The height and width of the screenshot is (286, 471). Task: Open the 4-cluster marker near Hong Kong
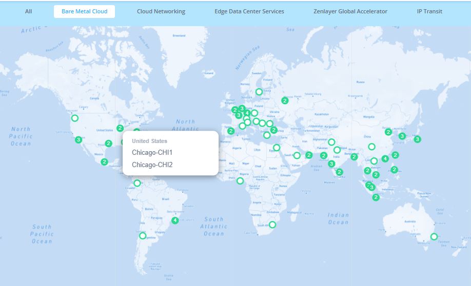pos(385,158)
